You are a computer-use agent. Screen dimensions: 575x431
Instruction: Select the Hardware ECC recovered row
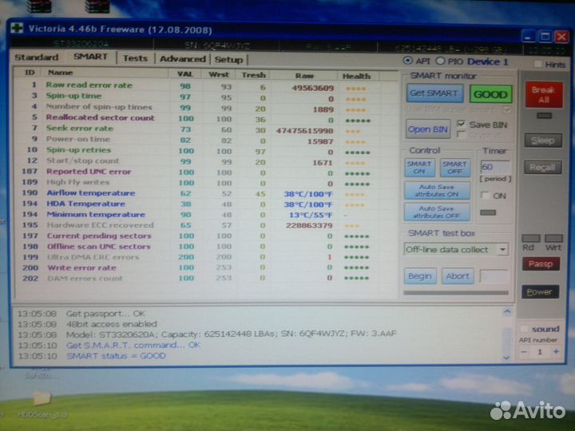click(x=205, y=225)
